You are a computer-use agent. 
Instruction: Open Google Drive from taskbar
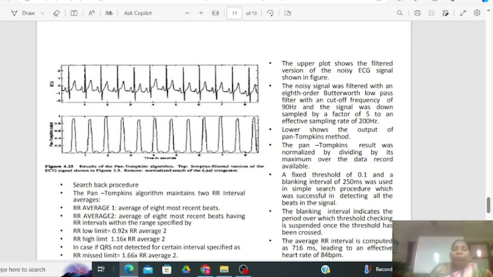tap(186, 269)
